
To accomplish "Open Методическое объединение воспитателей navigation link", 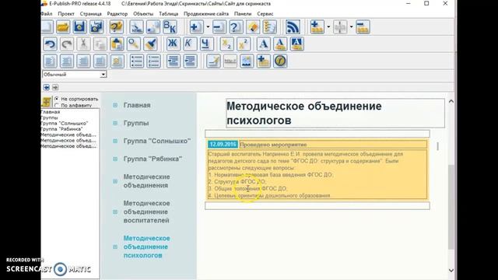I will 146,212.
